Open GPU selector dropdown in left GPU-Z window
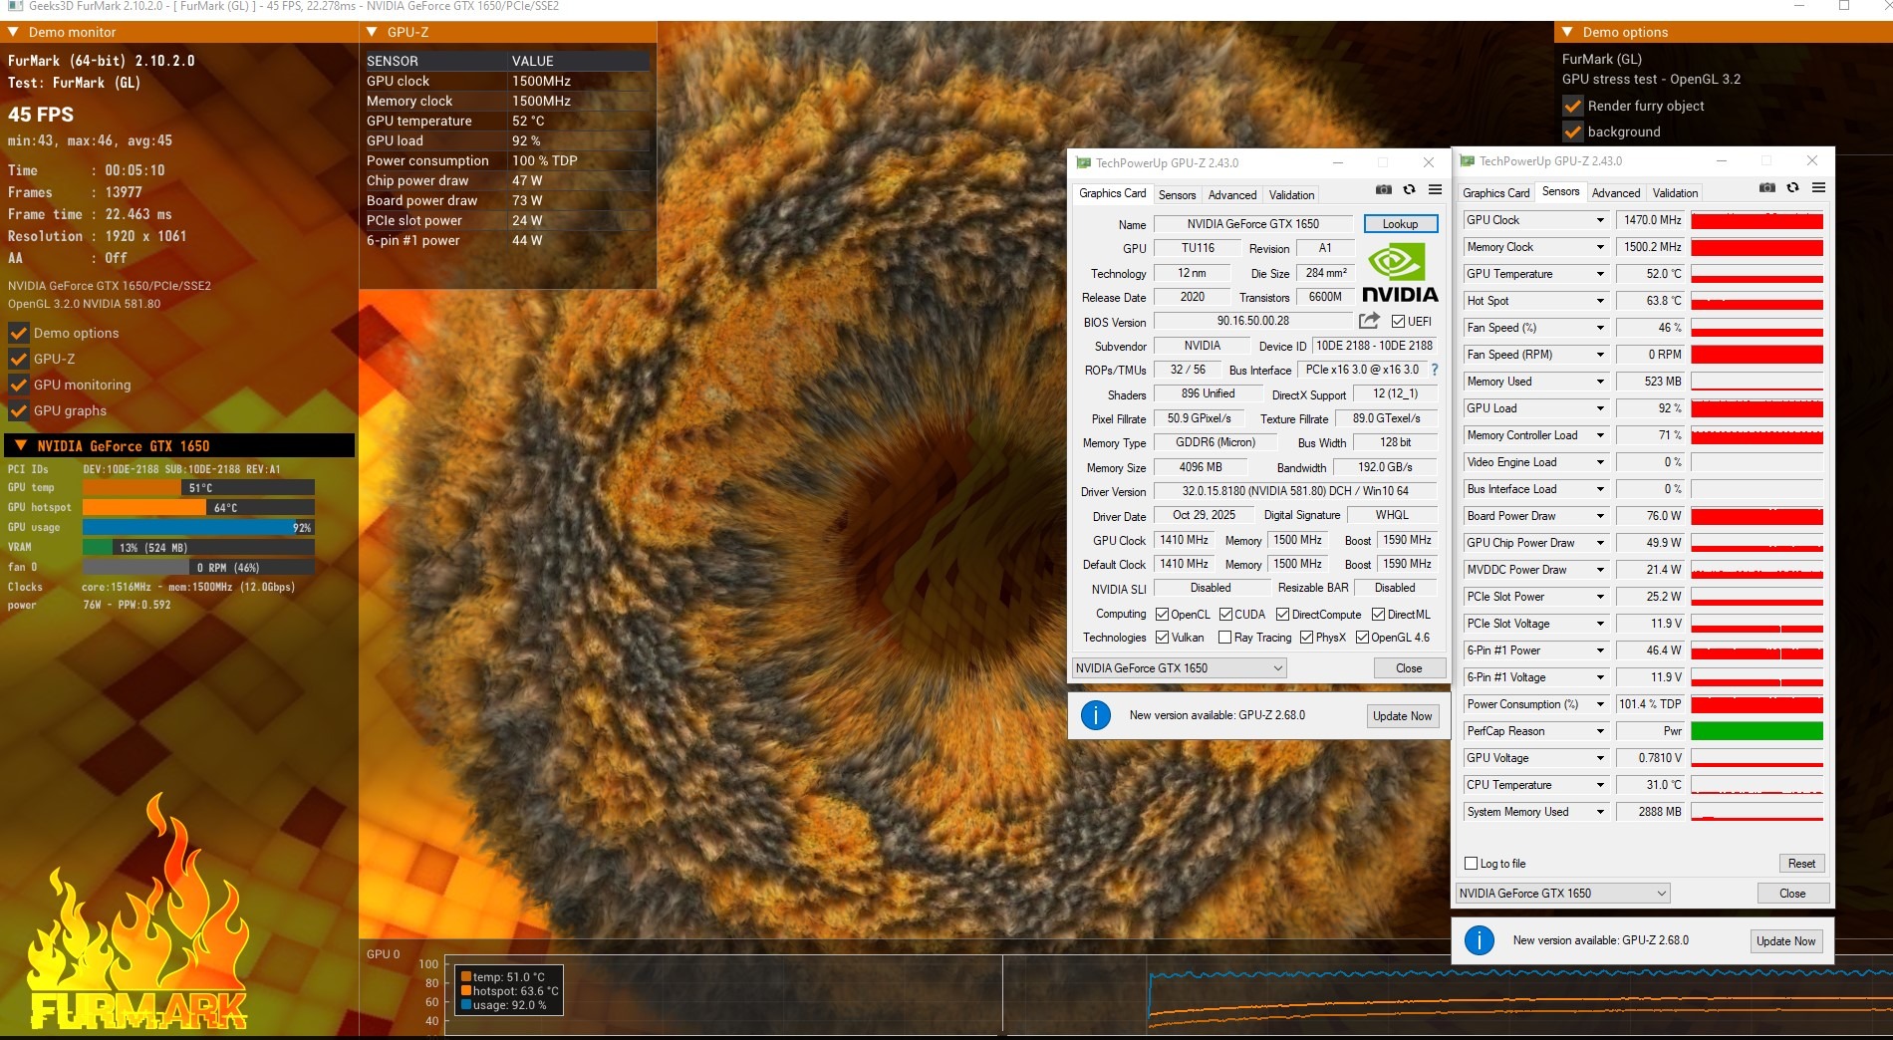This screenshot has width=1893, height=1040. coord(1179,668)
